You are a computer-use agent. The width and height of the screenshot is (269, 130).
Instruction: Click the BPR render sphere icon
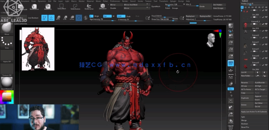pos(231,26)
